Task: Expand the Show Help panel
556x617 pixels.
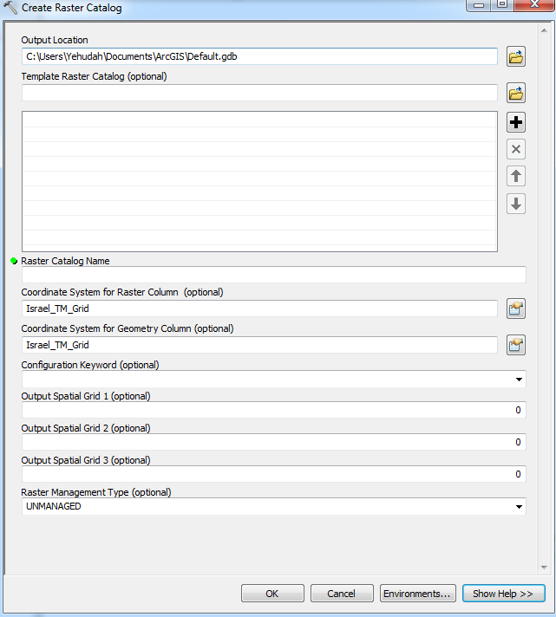Action: click(503, 594)
